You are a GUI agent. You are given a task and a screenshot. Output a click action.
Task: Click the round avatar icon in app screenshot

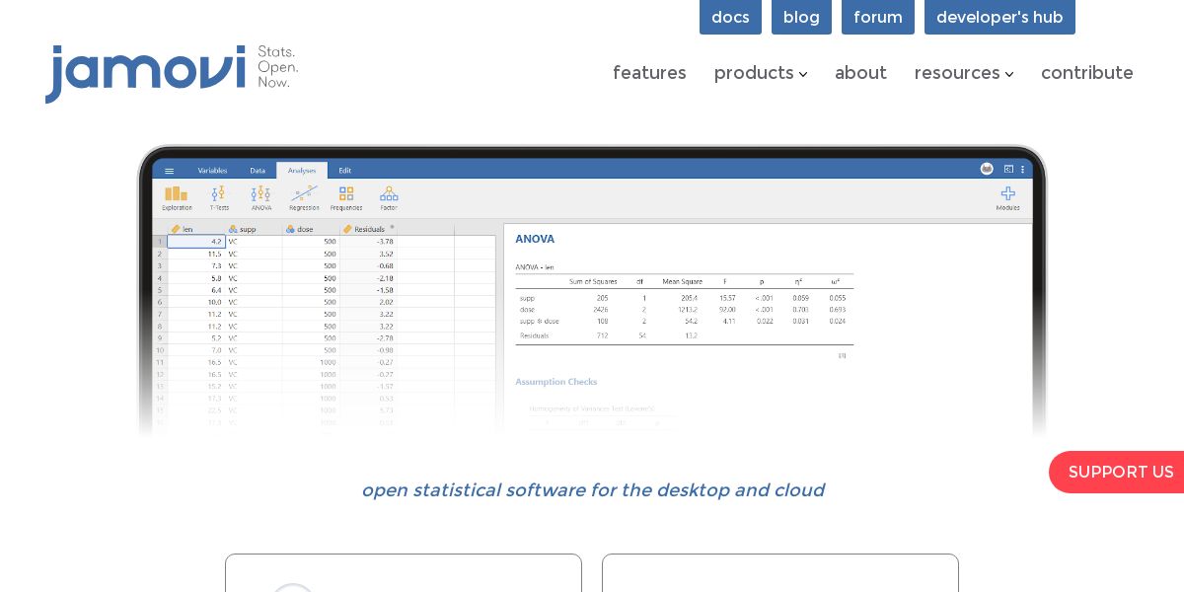(x=987, y=169)
